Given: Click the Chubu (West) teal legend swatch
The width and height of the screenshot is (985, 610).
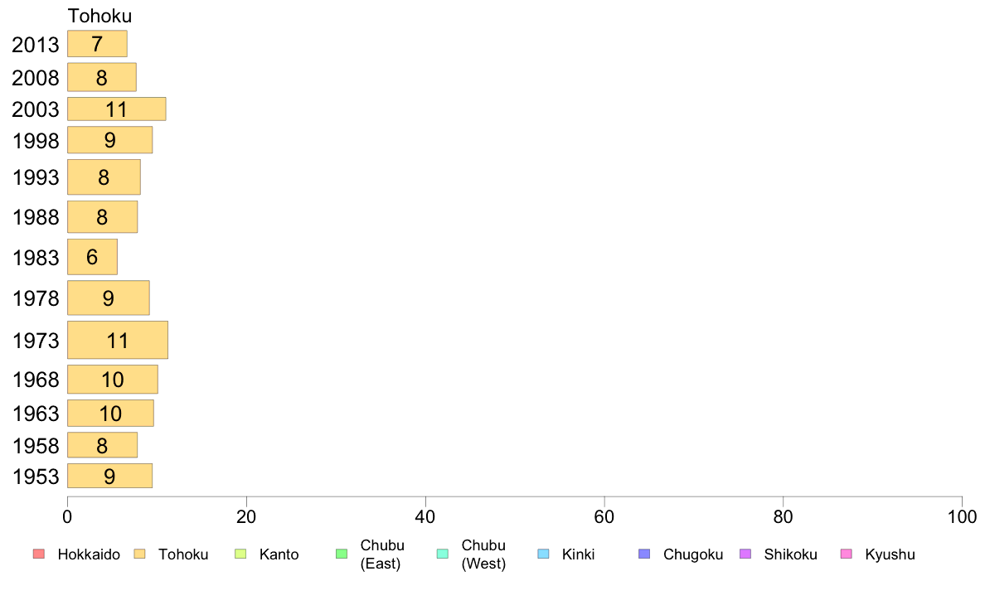Looking at the screenshot, I should coord(442,554).
